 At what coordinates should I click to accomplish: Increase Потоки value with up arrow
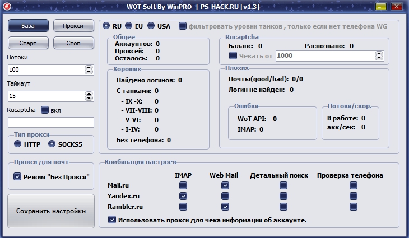(89, 67)
